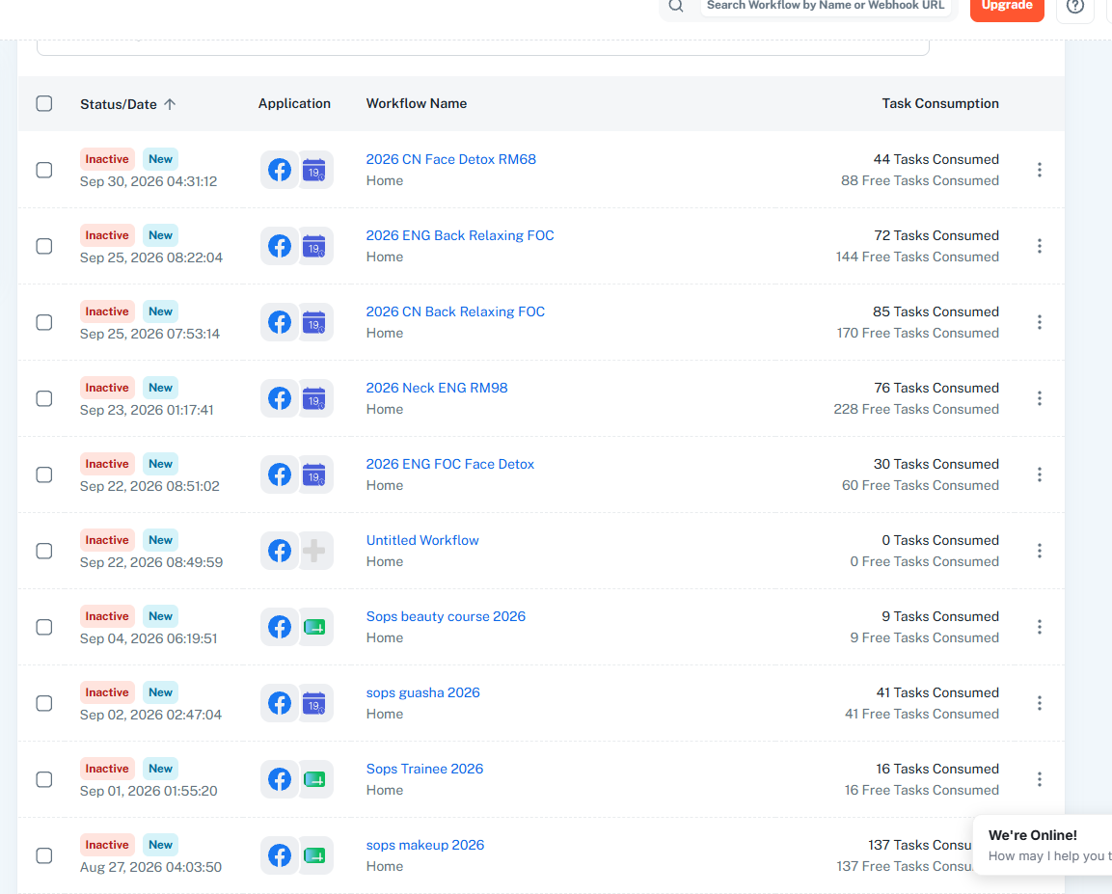Open the help question mark icon

(x=1075, y=7)
